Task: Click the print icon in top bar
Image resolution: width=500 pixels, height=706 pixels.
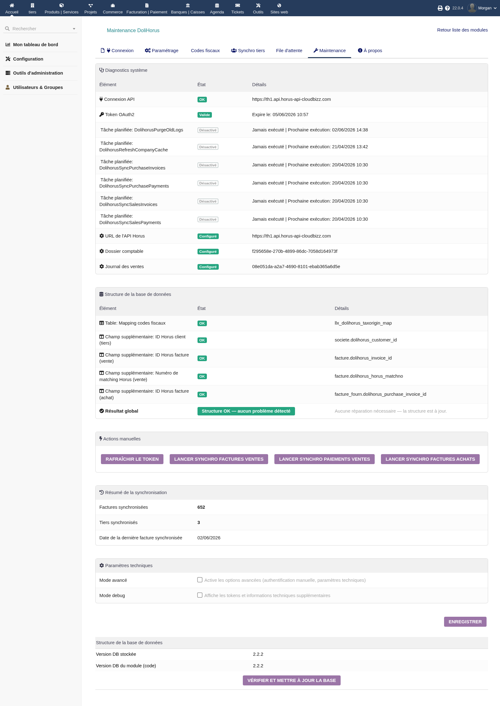Action: (440, 8)
